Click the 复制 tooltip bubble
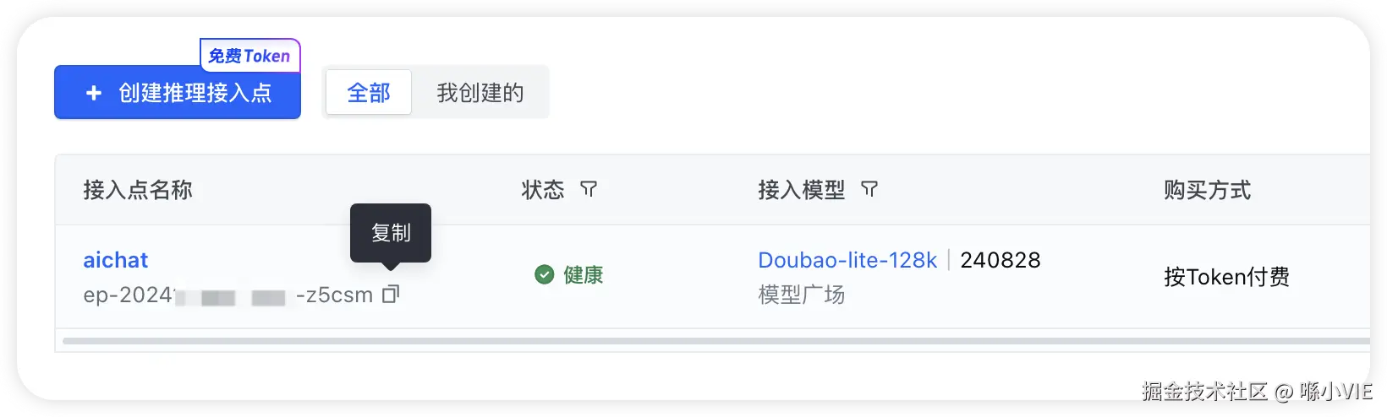 (x=391, y=232)
